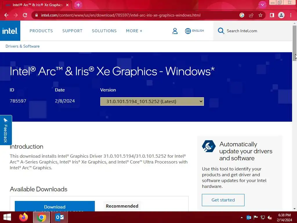Open the Action Center flag icon
The image size is (297, 223).
(256, 217)
